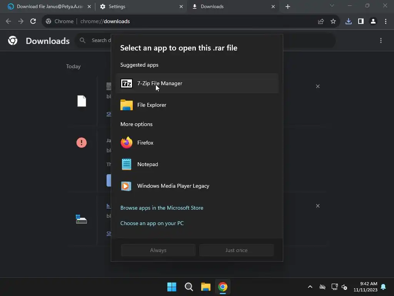Image resolution: width=394 pixels, height=296 pixels.
Task: Open the downloads toolbar icon
Action: pyautogui.click(x=349, y=22)
